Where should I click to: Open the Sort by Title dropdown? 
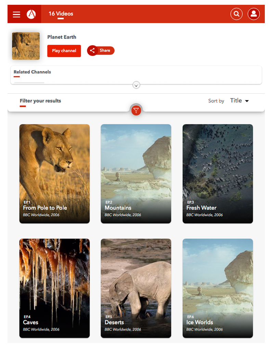[239, 101]
